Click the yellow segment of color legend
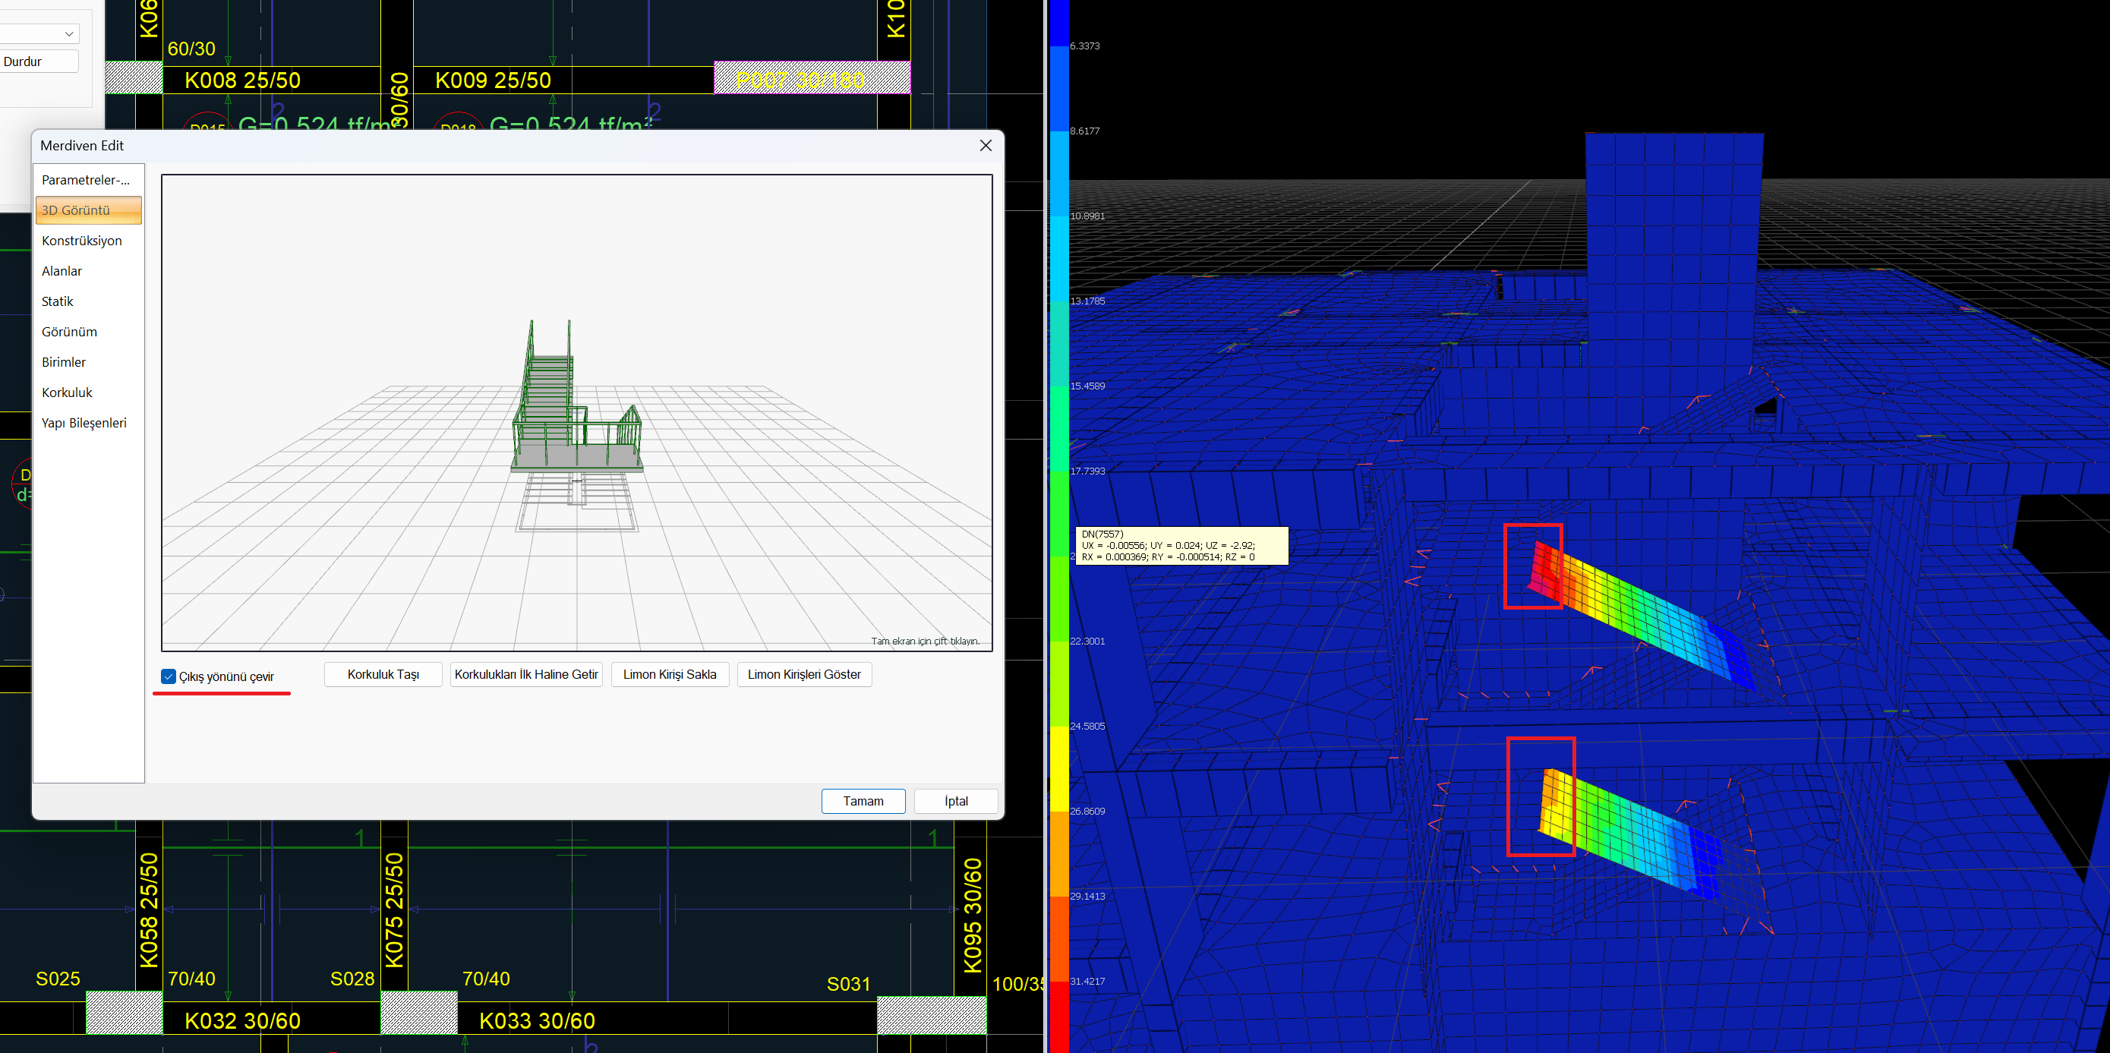The width and height of the screenshot is (2110, 1053). coord(1059,768)
